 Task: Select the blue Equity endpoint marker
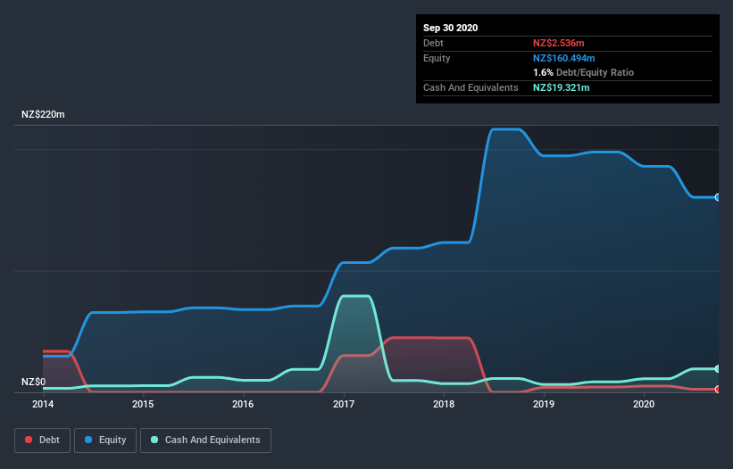[x=718, y=197]
